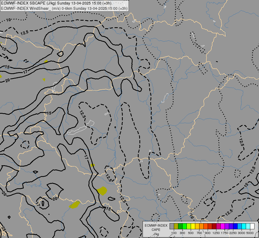Click the ECMWF-INDEX SBCAPE title line
259x238 pixels.
click(x=56, y=3)
